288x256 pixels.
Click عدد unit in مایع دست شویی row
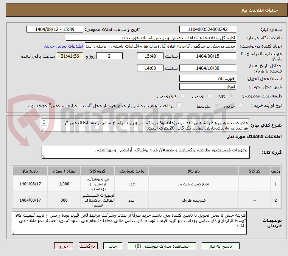click(x=131, y=184)
